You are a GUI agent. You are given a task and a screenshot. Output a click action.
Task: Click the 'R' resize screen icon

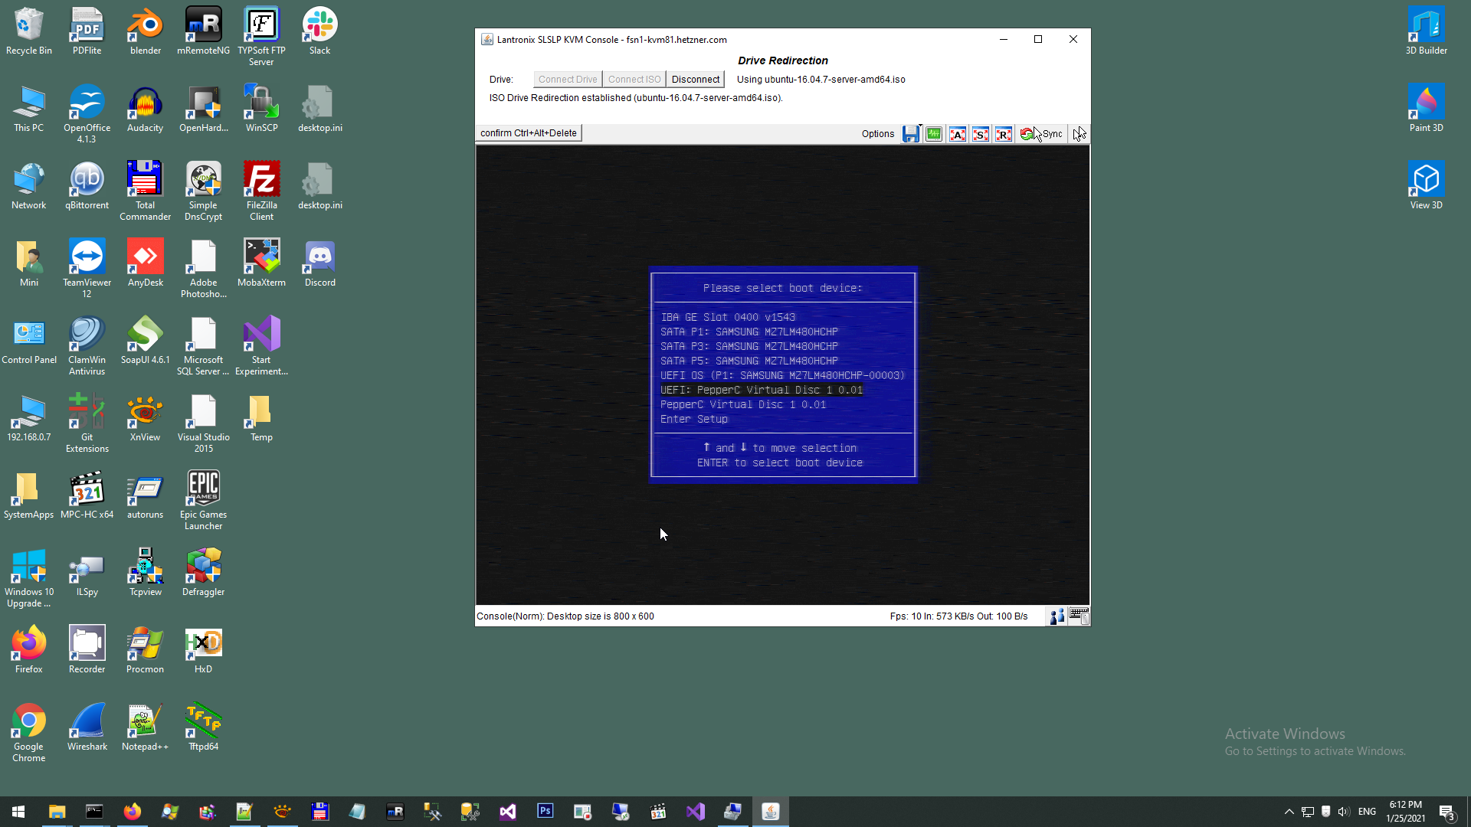pyautogui.click(x=1004, y=134)
